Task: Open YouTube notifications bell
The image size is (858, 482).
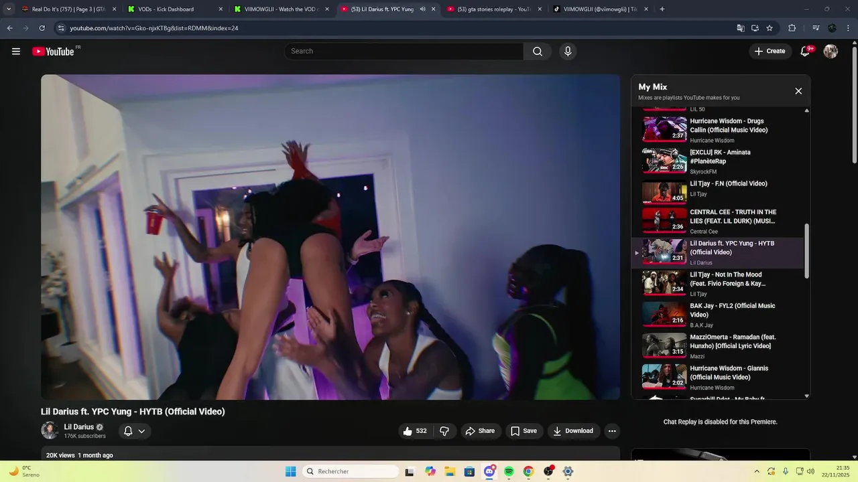Action: (x=806, y=52)
